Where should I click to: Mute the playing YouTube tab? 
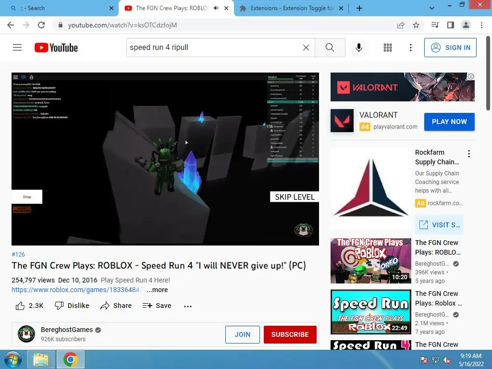click(x=216, y=8)
